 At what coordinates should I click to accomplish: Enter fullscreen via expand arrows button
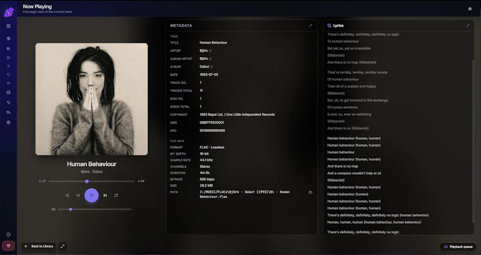(x=63, y=246)
